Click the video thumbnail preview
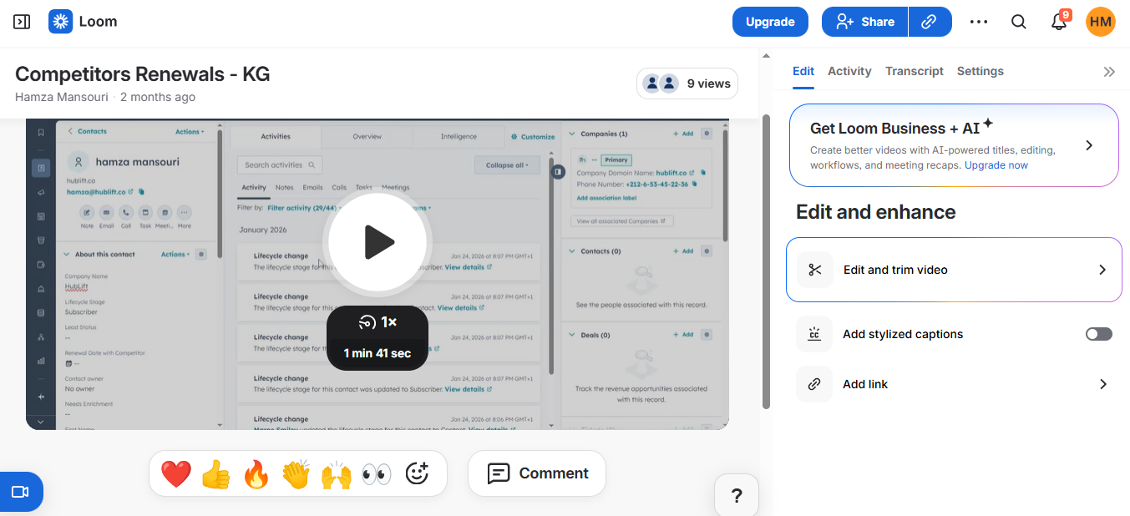Screen dimensions: 1130x516 [x=378, y=274]
